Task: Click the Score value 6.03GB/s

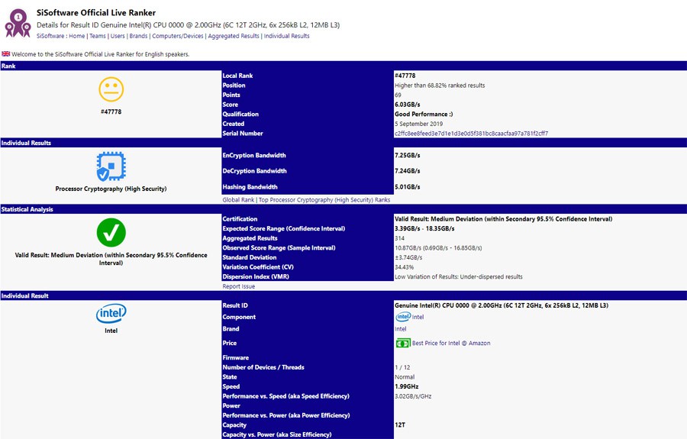Action: [408, 105]
